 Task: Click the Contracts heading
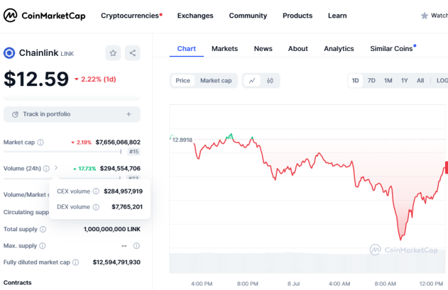click(18, 283)
